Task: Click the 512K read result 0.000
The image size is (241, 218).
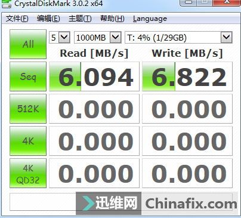Action: pyautogui.click(x=94, y=109)
